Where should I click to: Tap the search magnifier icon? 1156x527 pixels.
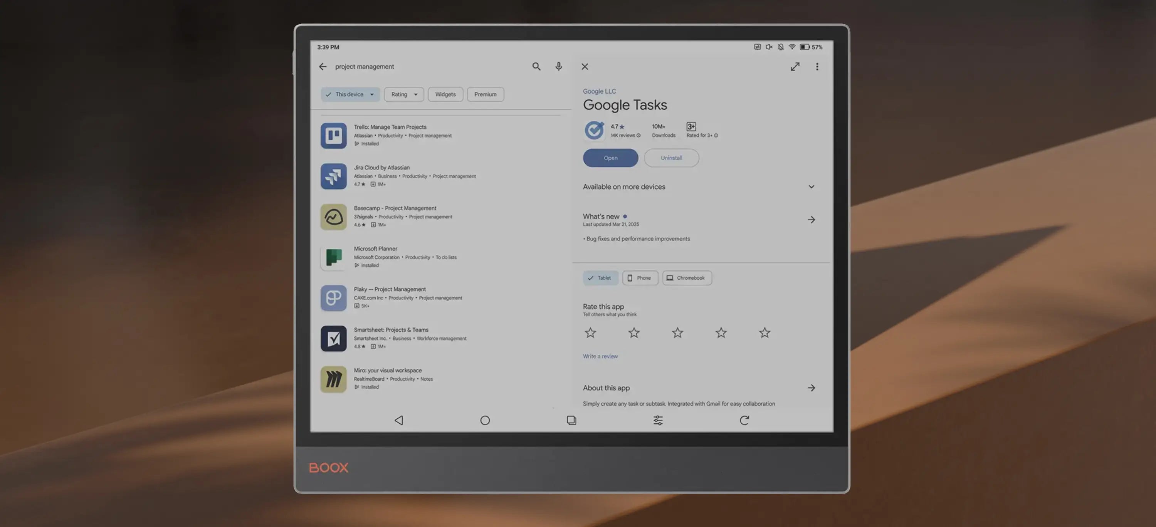click(536, 66)
